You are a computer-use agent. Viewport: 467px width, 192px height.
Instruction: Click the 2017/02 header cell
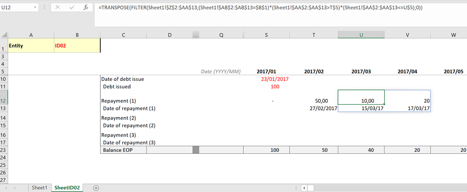point(314,71)
